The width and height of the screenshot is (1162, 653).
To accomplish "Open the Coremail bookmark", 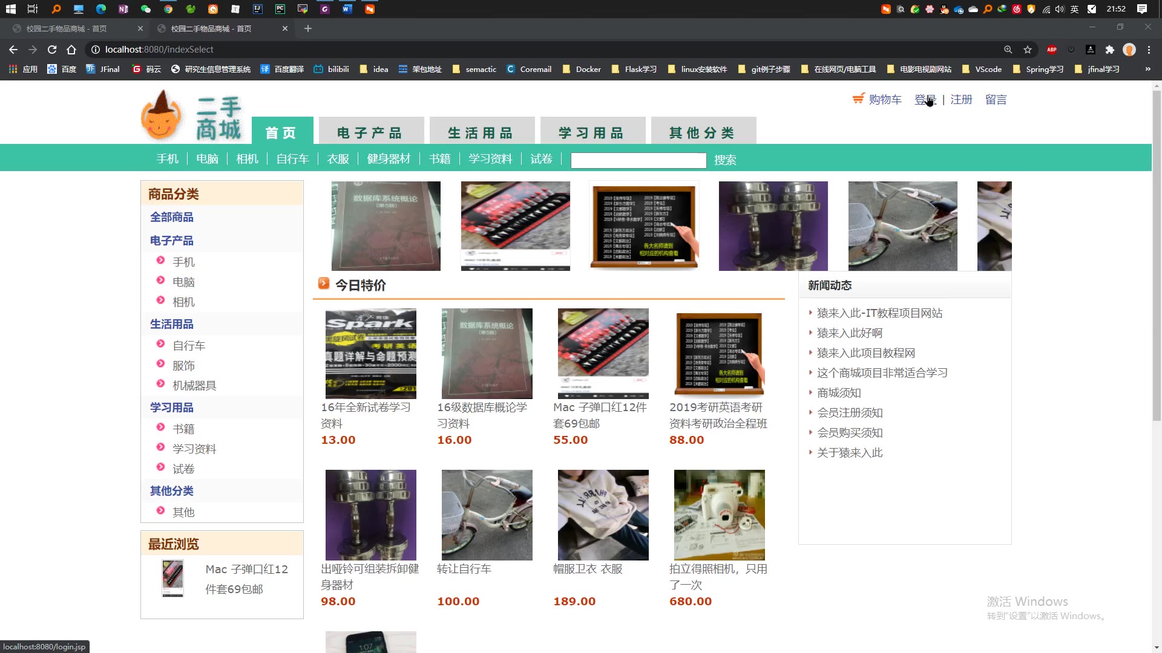I will tap(529, 69).
